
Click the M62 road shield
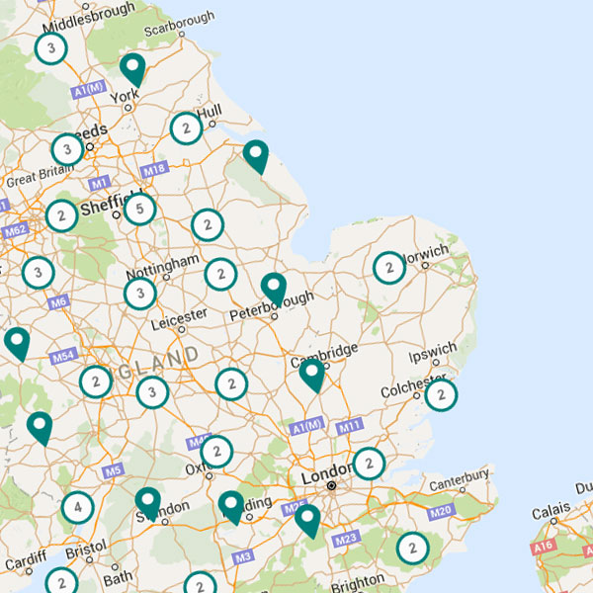click(x=15, y=230)
